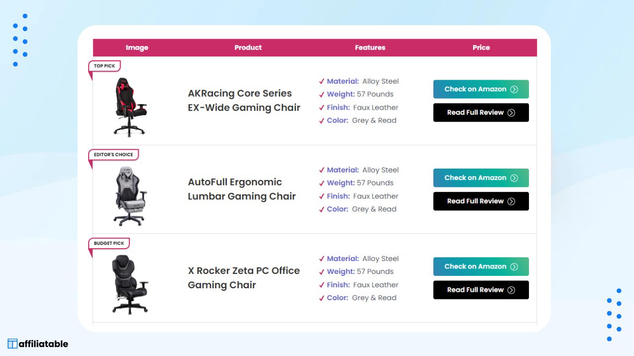634x356 pixels.
Task: Click the Image column header
Action: coord(137,47)
